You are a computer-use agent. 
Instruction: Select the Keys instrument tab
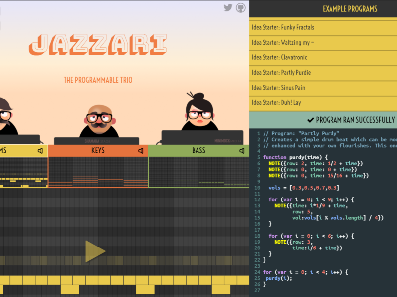(x=98, y=150)
